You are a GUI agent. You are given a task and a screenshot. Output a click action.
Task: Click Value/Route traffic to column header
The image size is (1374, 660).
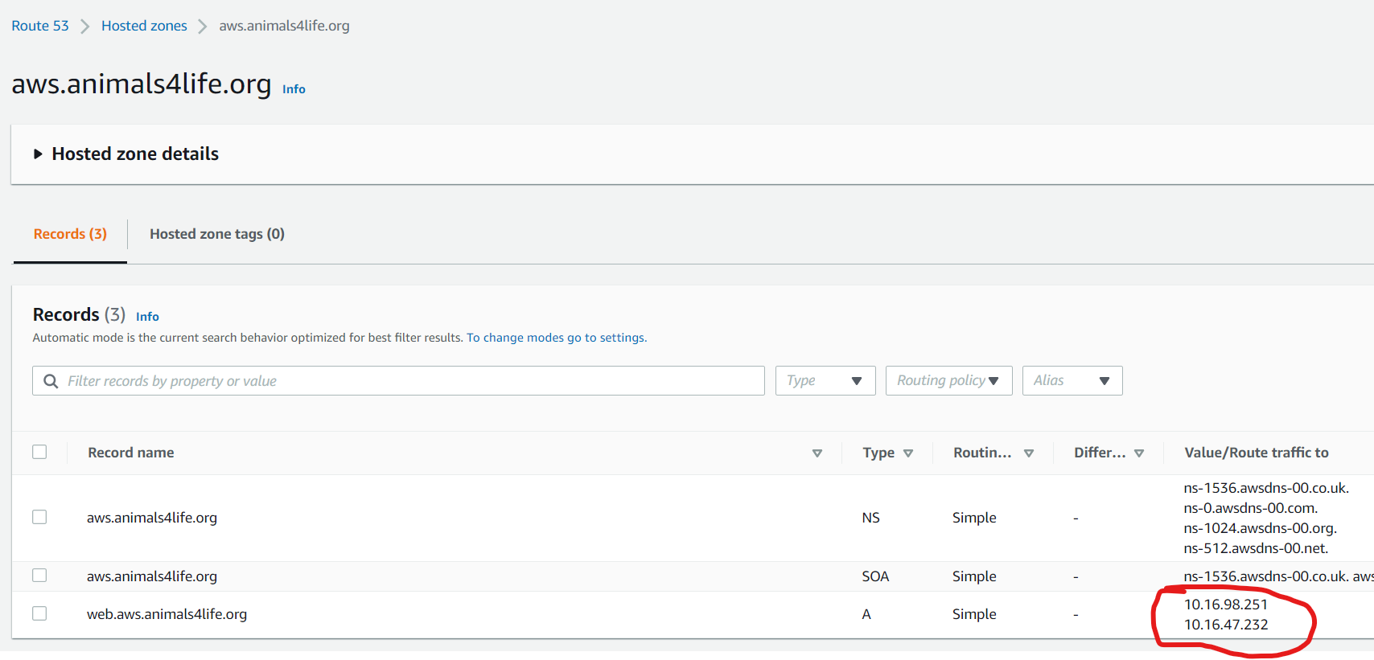click(x=1257, y=453)
